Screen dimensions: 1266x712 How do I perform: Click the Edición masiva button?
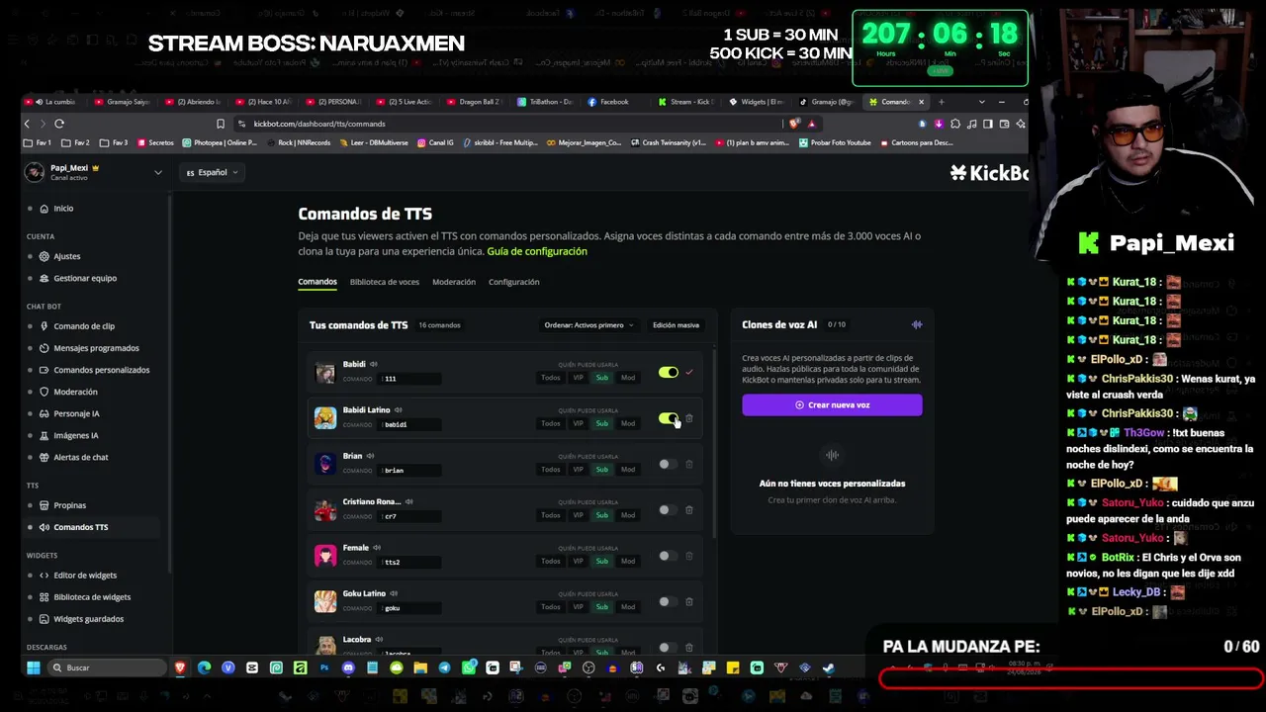click(676, 325)
